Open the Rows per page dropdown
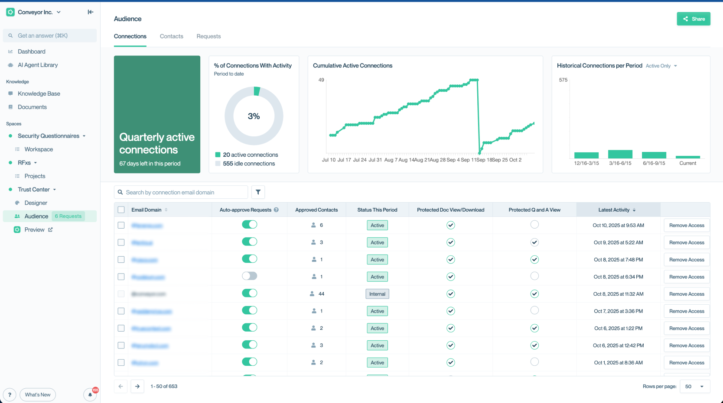 point(695,386)
